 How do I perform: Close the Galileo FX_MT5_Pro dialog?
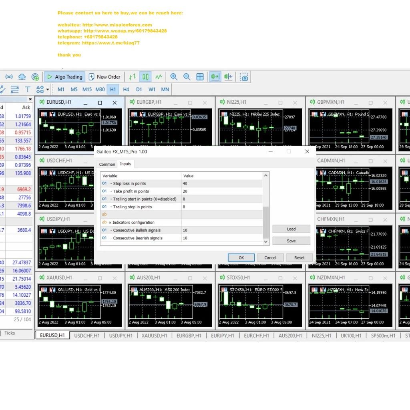(x=307, y=151)
